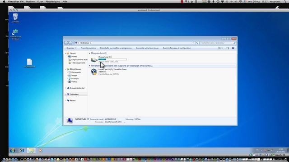Open the Écran menu

(x=40, y=1)
